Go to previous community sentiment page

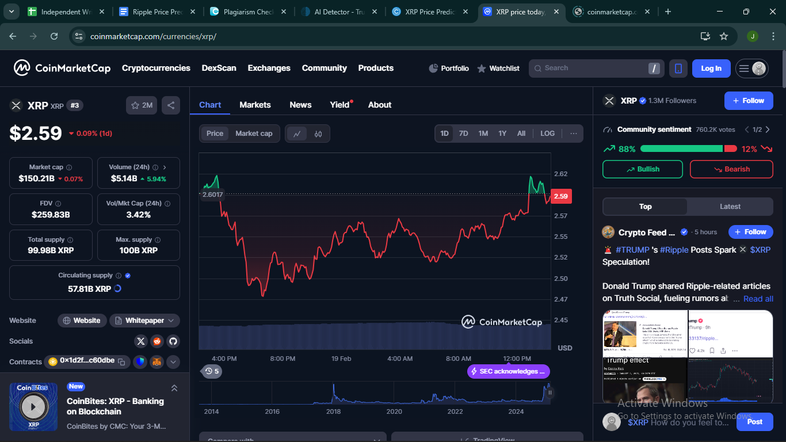pos(747,129)
